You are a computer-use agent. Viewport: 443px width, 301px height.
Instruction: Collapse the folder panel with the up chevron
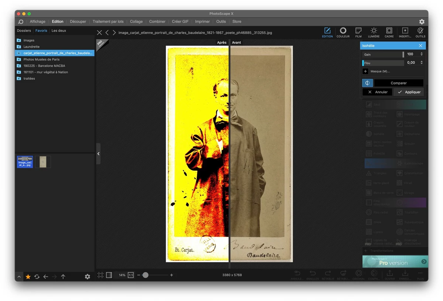(x=19, y=277)
